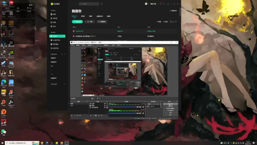
Task: Select the highlighted My Favorites sidebar item
Action: tap(57, 36)
